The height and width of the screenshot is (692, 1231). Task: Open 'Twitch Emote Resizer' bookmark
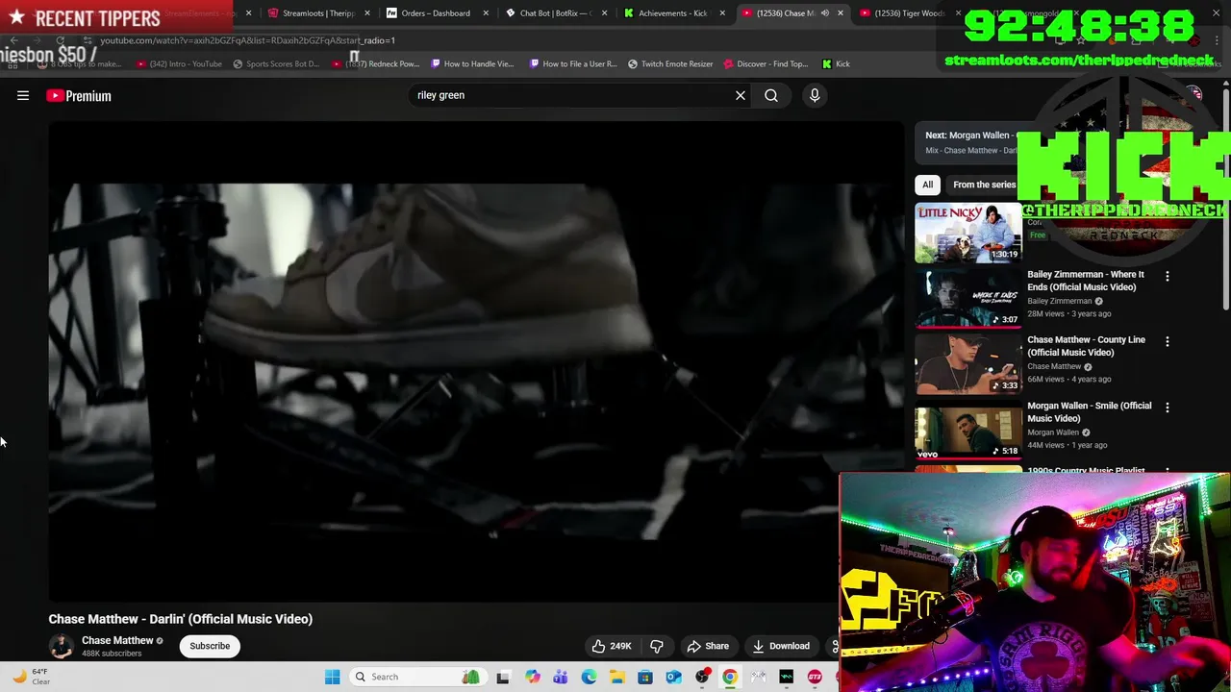pyautogui.click(x=670, y=64)
